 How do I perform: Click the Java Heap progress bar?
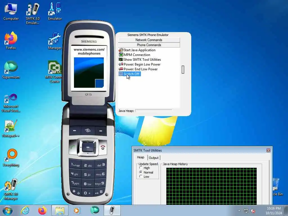click(x=154, y=111)
